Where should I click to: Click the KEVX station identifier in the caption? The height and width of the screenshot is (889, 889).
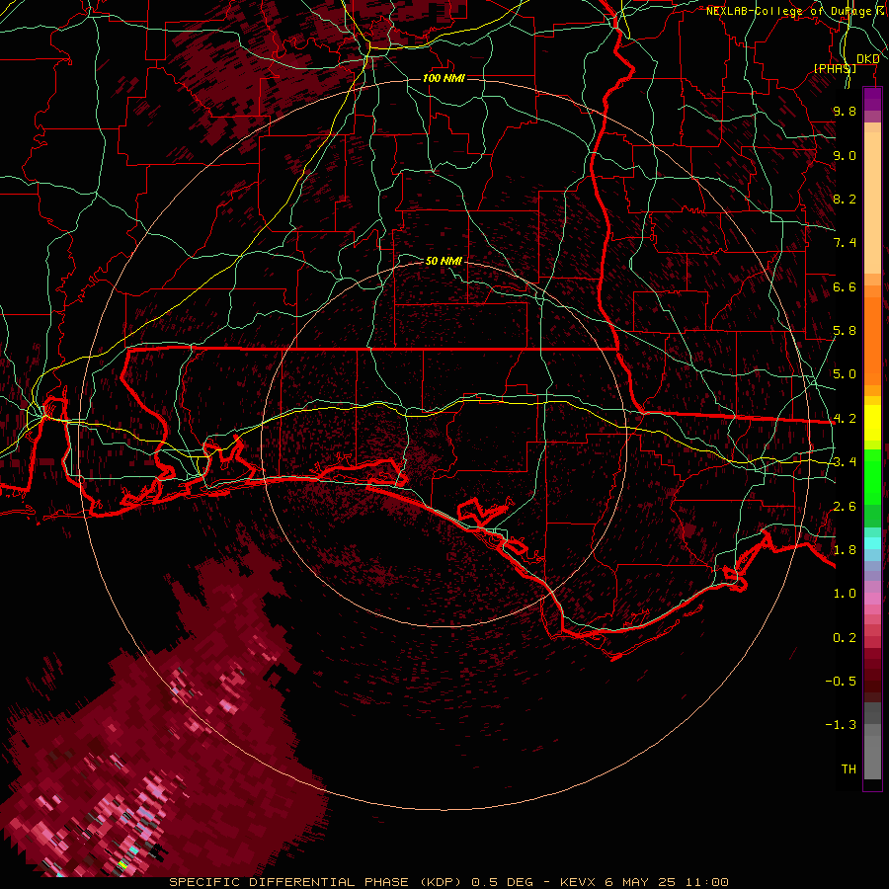(577, 882)
